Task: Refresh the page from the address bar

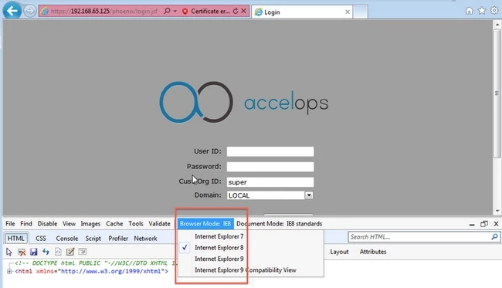Action: [236, 11]
